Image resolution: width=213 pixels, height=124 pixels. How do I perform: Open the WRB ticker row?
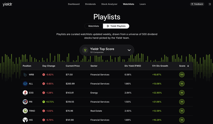tap(107, 75)
